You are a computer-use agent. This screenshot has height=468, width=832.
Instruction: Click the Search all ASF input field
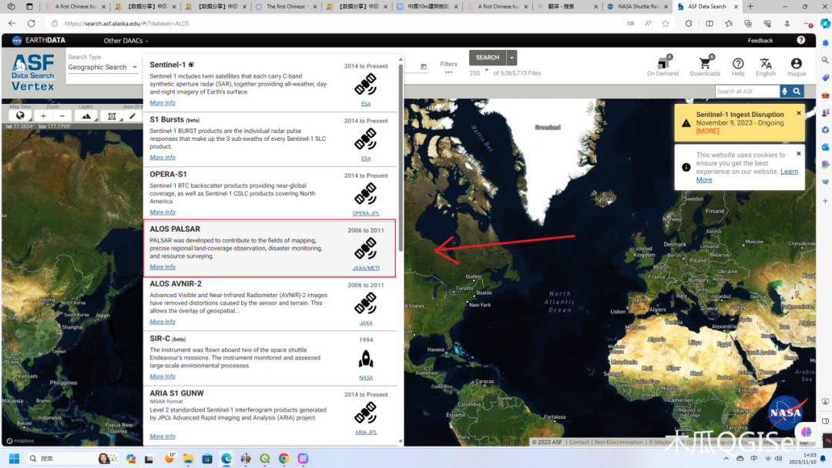click(x=746, y=91)
